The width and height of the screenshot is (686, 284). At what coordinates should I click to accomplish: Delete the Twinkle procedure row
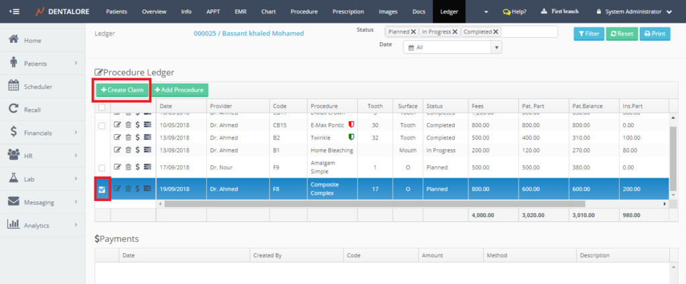click(x=128, y=137)
